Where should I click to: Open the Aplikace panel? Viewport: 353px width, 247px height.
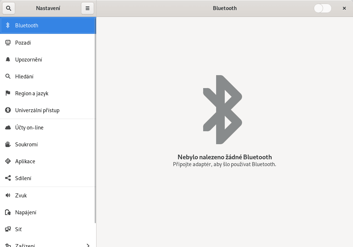pyautogui.click(x=48, y=161)
